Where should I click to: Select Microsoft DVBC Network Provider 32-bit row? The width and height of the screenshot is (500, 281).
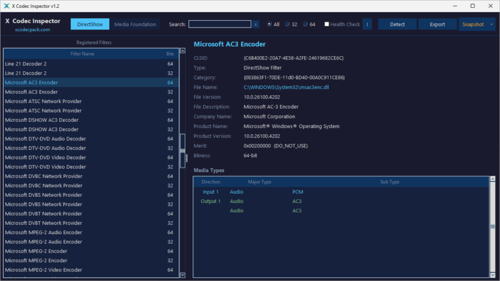click(x=91, y=185)
